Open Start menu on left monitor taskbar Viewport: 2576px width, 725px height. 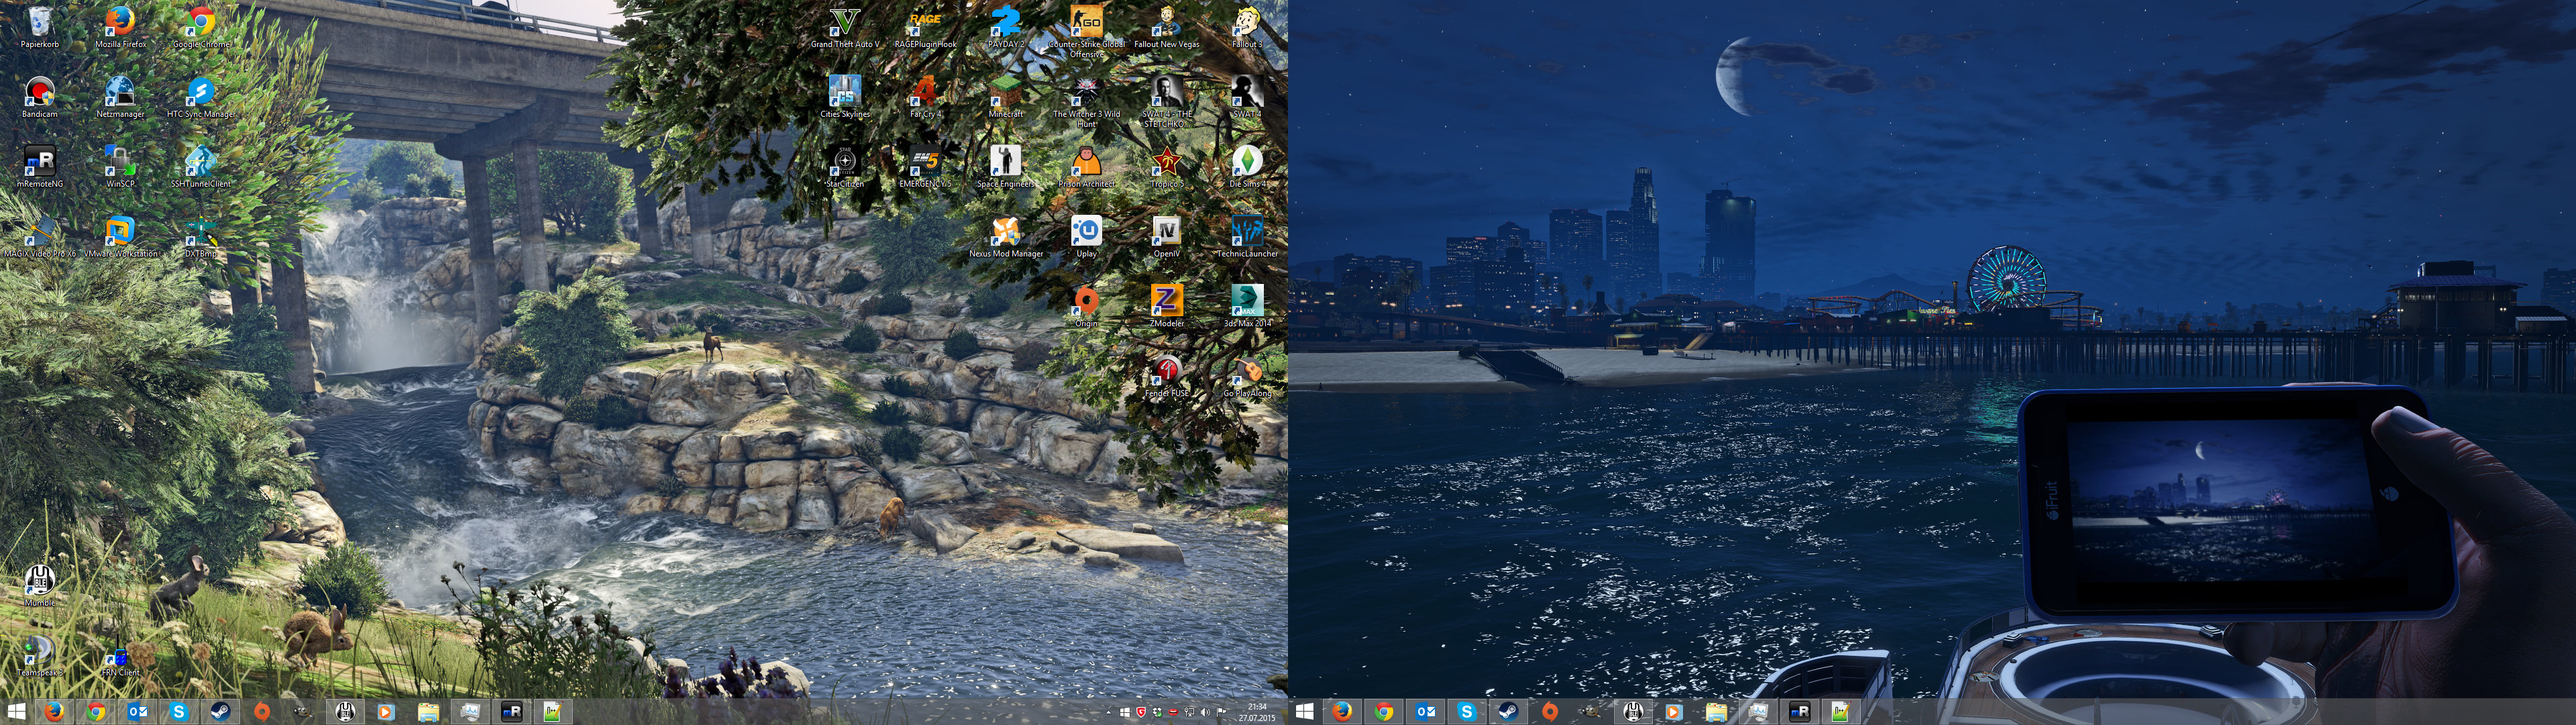(x=16, y=712)
